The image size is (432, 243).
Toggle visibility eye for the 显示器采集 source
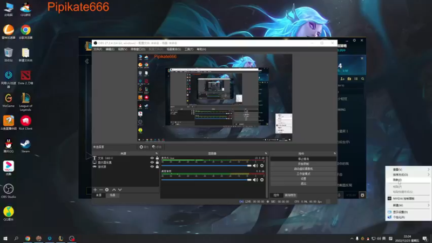click(152, 163)
